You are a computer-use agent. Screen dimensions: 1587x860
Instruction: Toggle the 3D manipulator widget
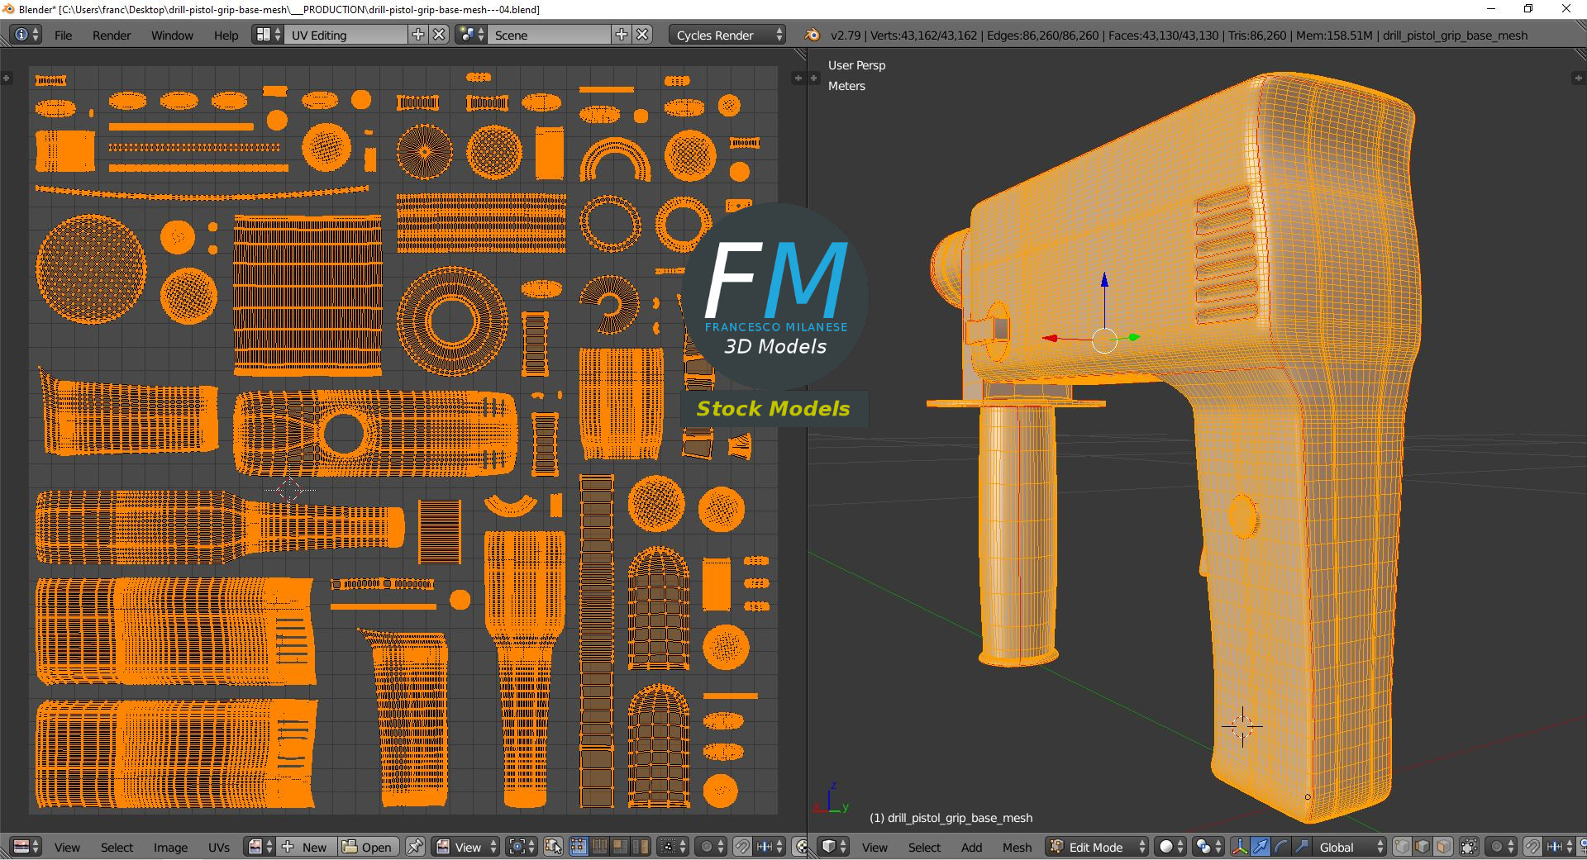click(1240, 847)
